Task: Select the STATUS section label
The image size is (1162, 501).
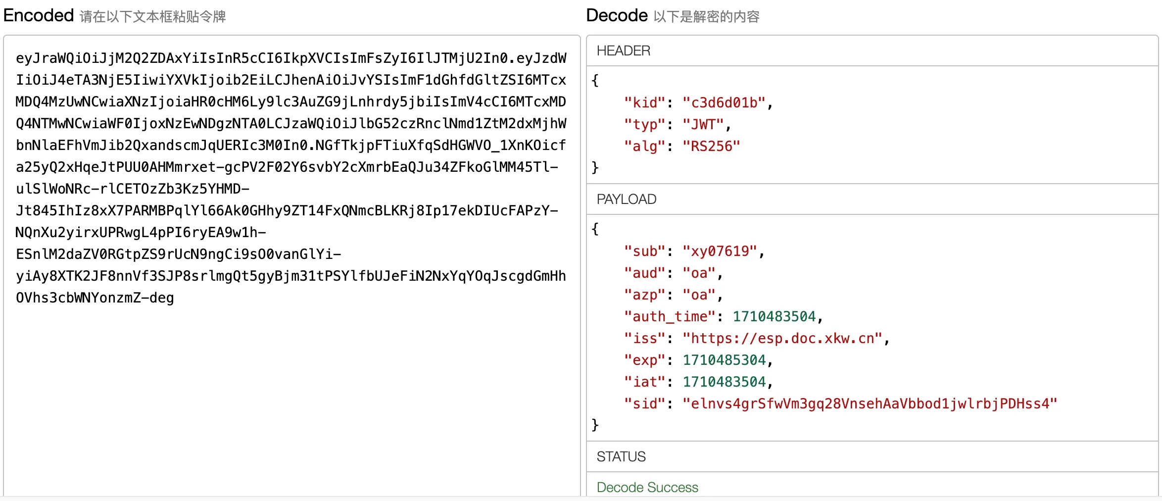Action: click(621, 457)
